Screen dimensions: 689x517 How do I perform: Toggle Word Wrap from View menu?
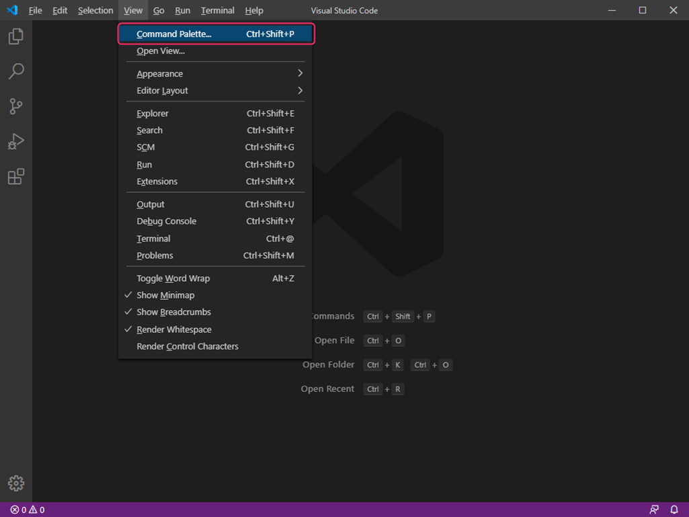pos(215,278)
